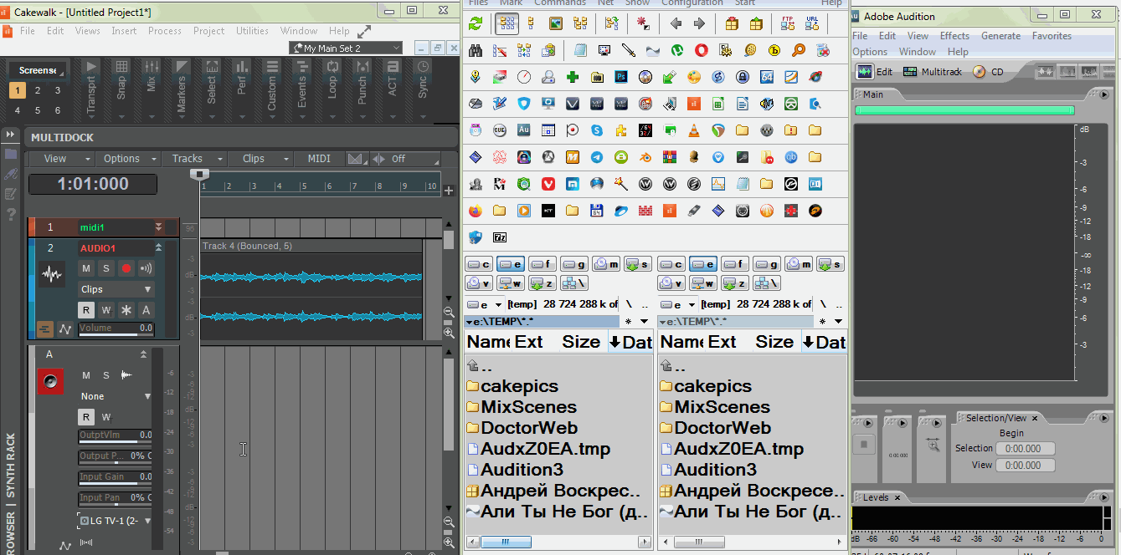The width and height of the screenshot is (1121, 555).
Task: Open the LG TV-1 output dropdown
Action: click(x=116, y=521)
